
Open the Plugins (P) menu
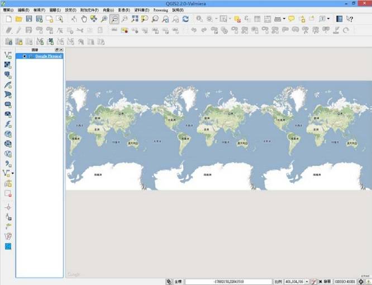[x=89, y=10]
